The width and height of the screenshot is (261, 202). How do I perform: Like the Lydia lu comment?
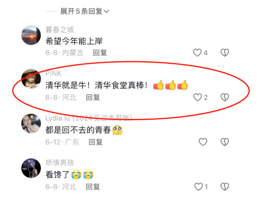pos(203,142)
